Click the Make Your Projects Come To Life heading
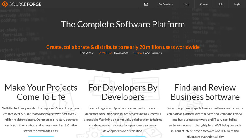 point(41,92)
